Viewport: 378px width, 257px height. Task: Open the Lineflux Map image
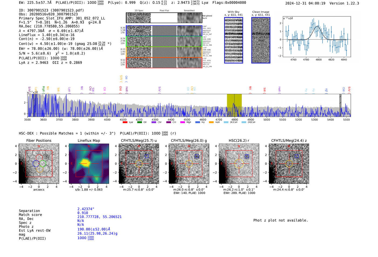pos(89,164)
